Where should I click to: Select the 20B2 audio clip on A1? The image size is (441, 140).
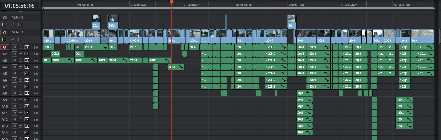coord(194,47)
